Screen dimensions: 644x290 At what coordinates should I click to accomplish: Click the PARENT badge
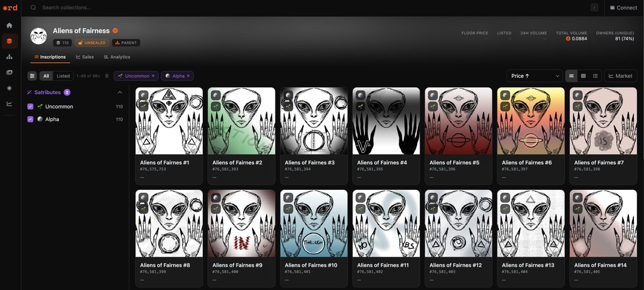126,43
